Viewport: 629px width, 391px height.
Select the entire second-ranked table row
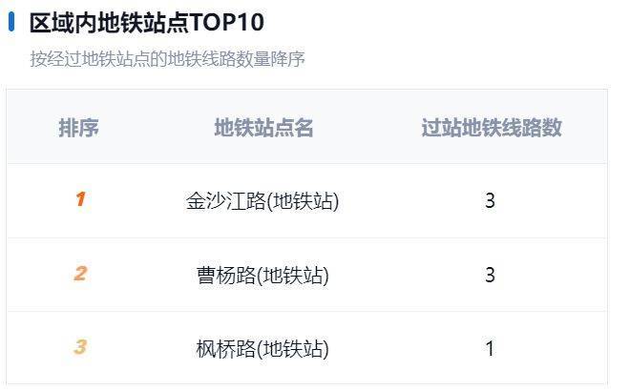(382, 276)
